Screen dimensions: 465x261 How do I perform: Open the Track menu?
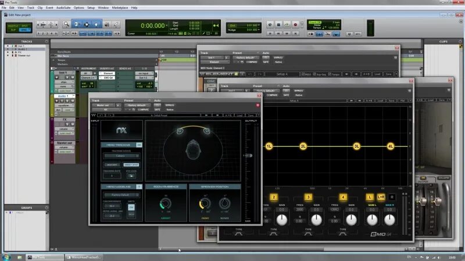[31, 8]
